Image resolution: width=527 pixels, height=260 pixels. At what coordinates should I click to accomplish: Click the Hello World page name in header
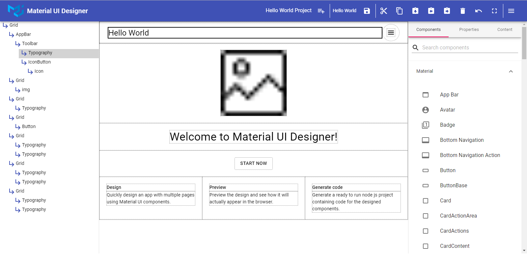345,11
